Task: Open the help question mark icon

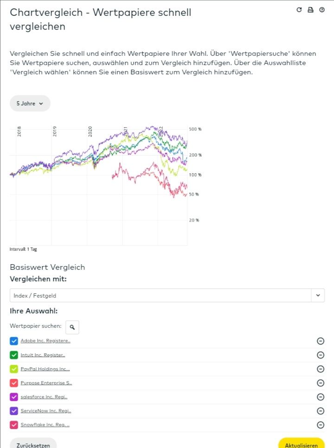Action: tap(322, 10)
